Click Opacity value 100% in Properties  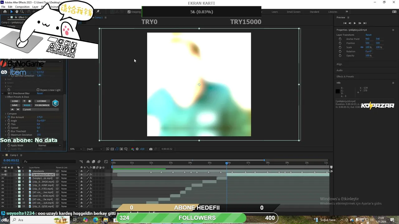click(368, 56)
